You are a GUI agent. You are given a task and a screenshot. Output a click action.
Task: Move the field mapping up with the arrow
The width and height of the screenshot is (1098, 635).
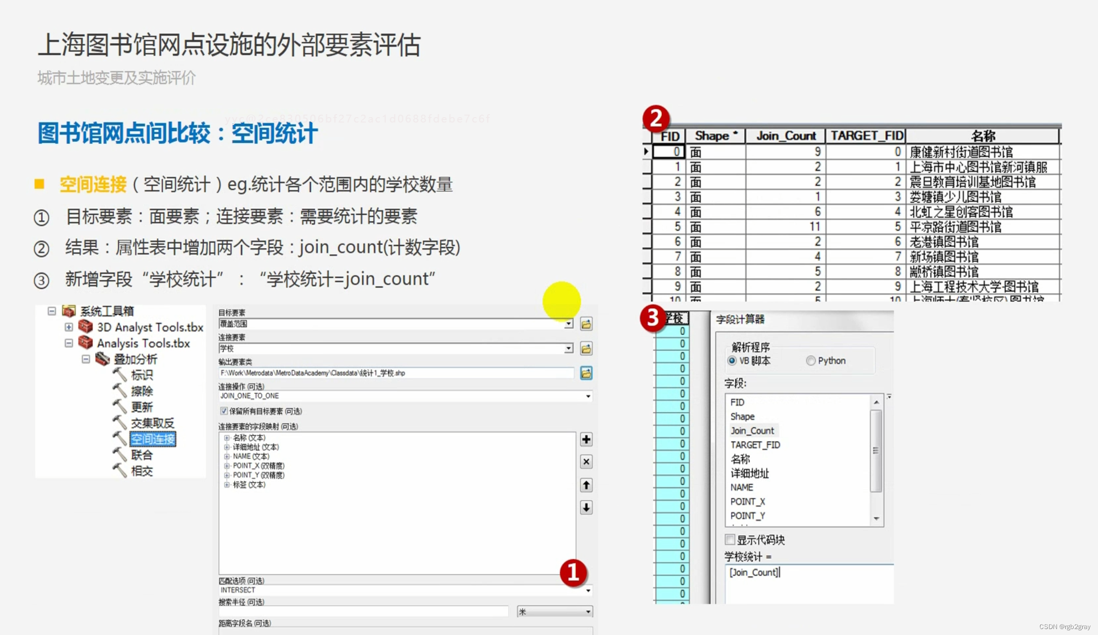tap(586, 485)
